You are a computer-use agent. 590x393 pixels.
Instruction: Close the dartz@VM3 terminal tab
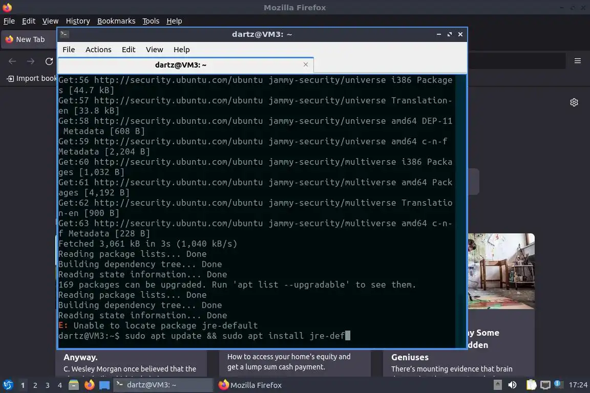tap(306, 64)
